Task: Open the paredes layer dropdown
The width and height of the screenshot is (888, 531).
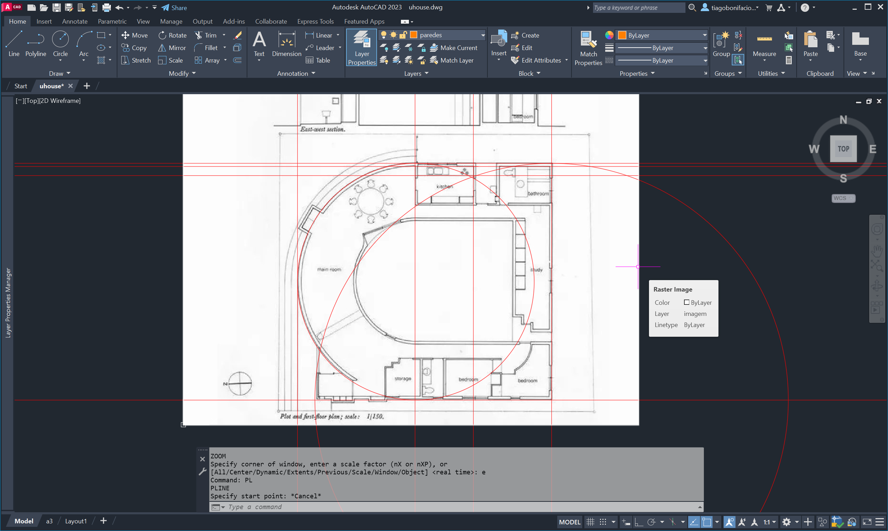Action: pos(483,35)
